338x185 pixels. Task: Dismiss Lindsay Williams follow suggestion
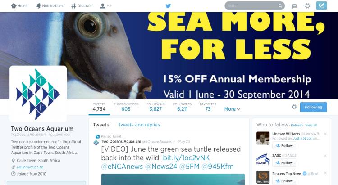coord(325,133)
